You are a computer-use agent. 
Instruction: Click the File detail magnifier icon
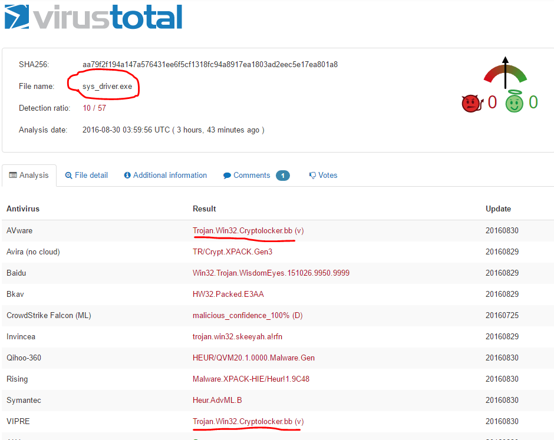coord(68,175)
